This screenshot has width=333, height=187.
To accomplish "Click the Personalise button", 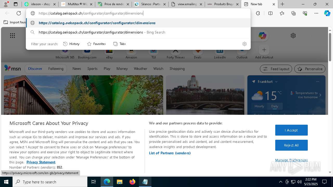I will pyautogui.click(x=310, y=69).
